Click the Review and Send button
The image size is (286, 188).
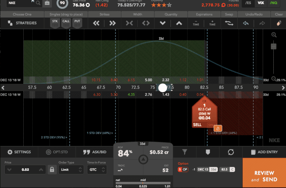(264, 176)
